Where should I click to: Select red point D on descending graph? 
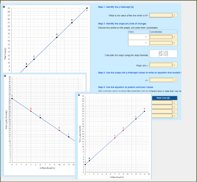pos(59,131)
